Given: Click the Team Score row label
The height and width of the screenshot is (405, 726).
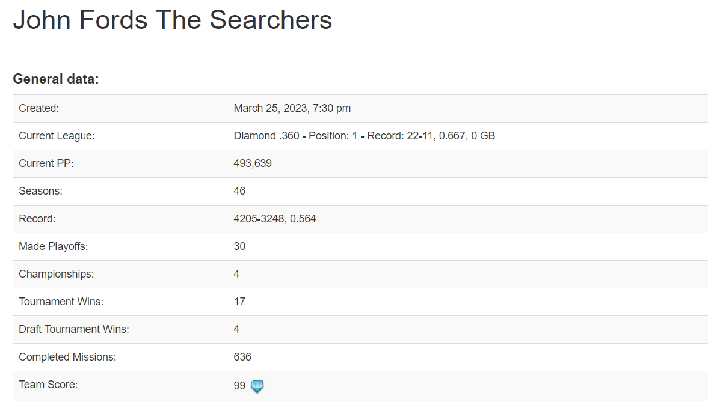Looking at the screenshot, I should (48, 385).
